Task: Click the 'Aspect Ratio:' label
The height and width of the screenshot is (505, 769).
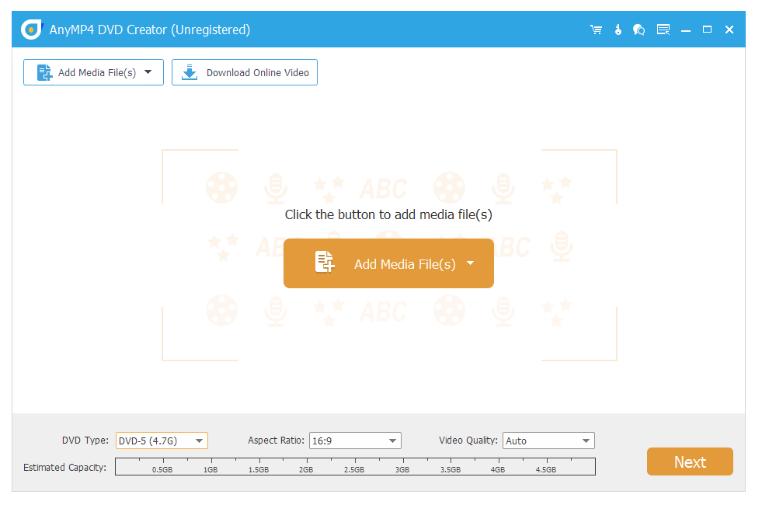Action: [x=276, y=441]
